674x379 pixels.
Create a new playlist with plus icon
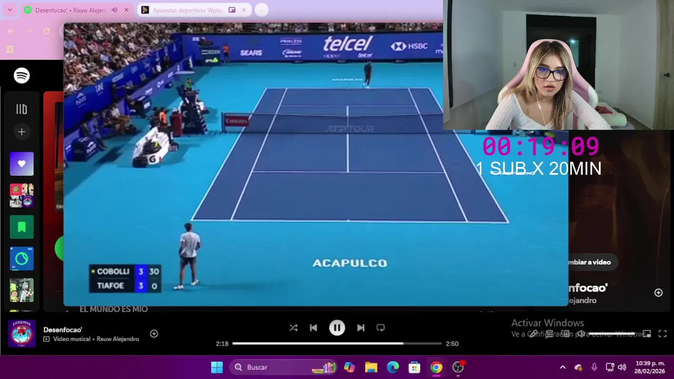click(22, 132)
